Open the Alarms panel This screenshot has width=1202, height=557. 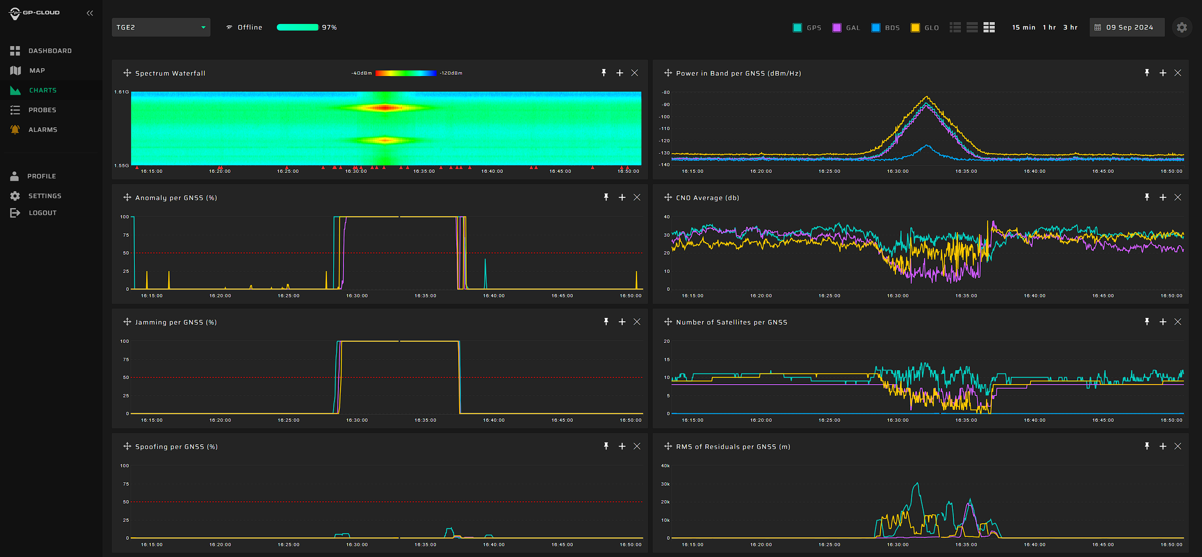point(42,129)
